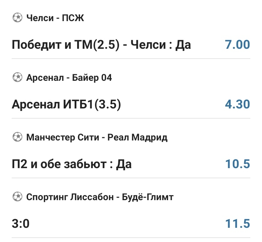Open the 'Арсенал ИТБ1(3.5)' bet line
This screenshot has height=242, width=262.
(66, 104)
